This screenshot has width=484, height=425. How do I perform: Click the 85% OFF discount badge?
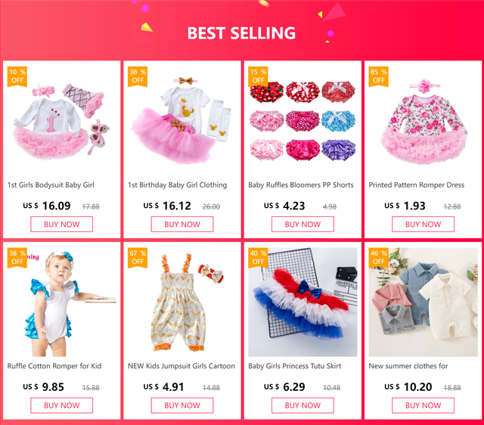[x=378, y=76]
